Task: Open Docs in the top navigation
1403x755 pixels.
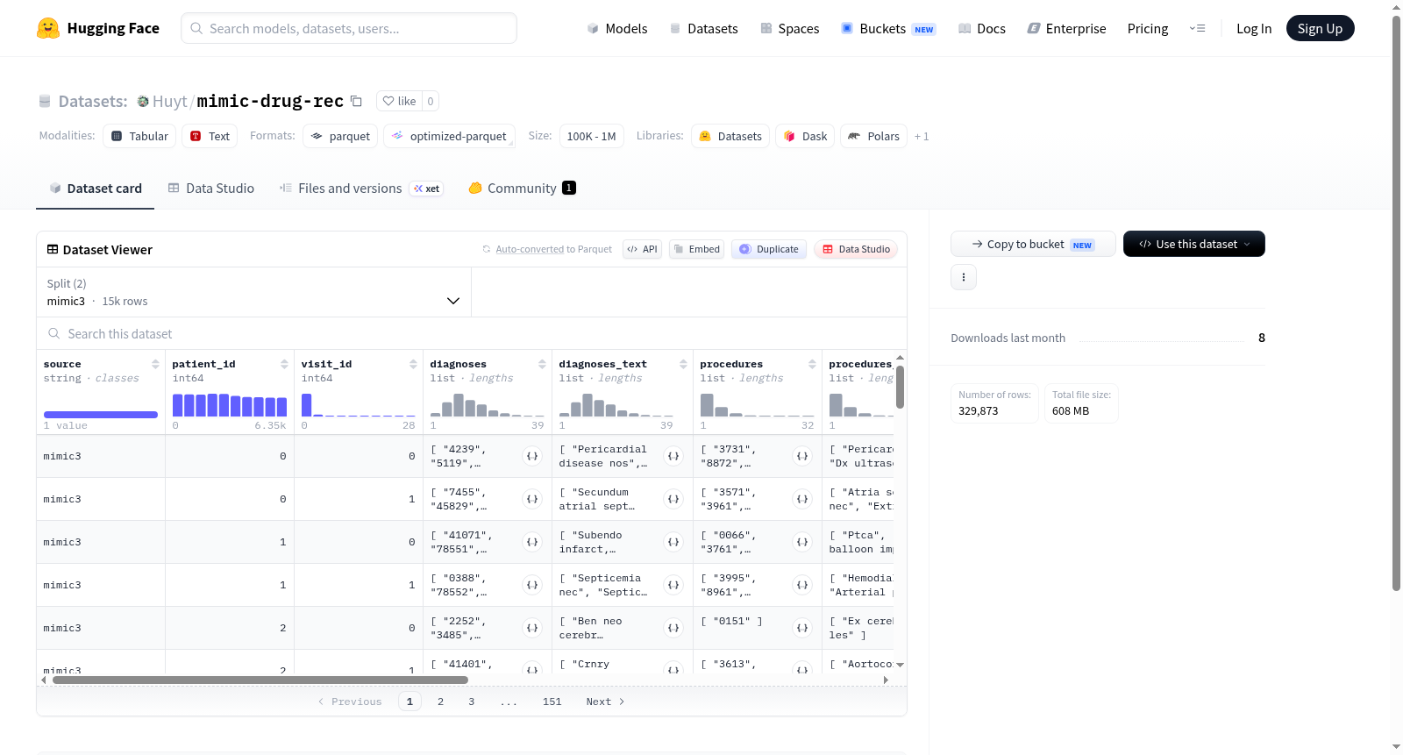Action: click(981, 28)
